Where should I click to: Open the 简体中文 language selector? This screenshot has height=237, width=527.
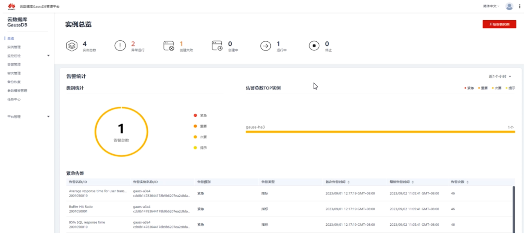pyautogui.click(x=491, y=6)
